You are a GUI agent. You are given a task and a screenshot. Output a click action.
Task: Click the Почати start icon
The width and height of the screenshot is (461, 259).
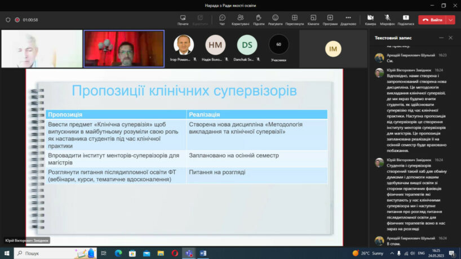(x=183, y=20)
